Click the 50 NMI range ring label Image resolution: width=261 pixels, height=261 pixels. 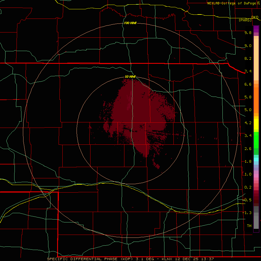click(130, 77)
